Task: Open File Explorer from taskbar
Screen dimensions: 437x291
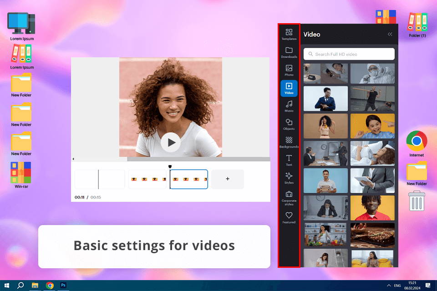Action: click(35, 286)
